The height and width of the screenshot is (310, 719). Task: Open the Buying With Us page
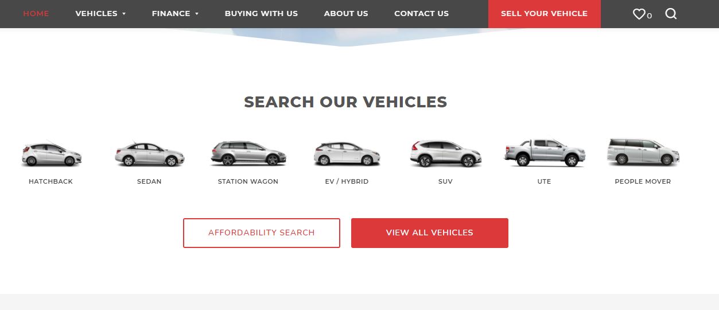click(261, 13)
